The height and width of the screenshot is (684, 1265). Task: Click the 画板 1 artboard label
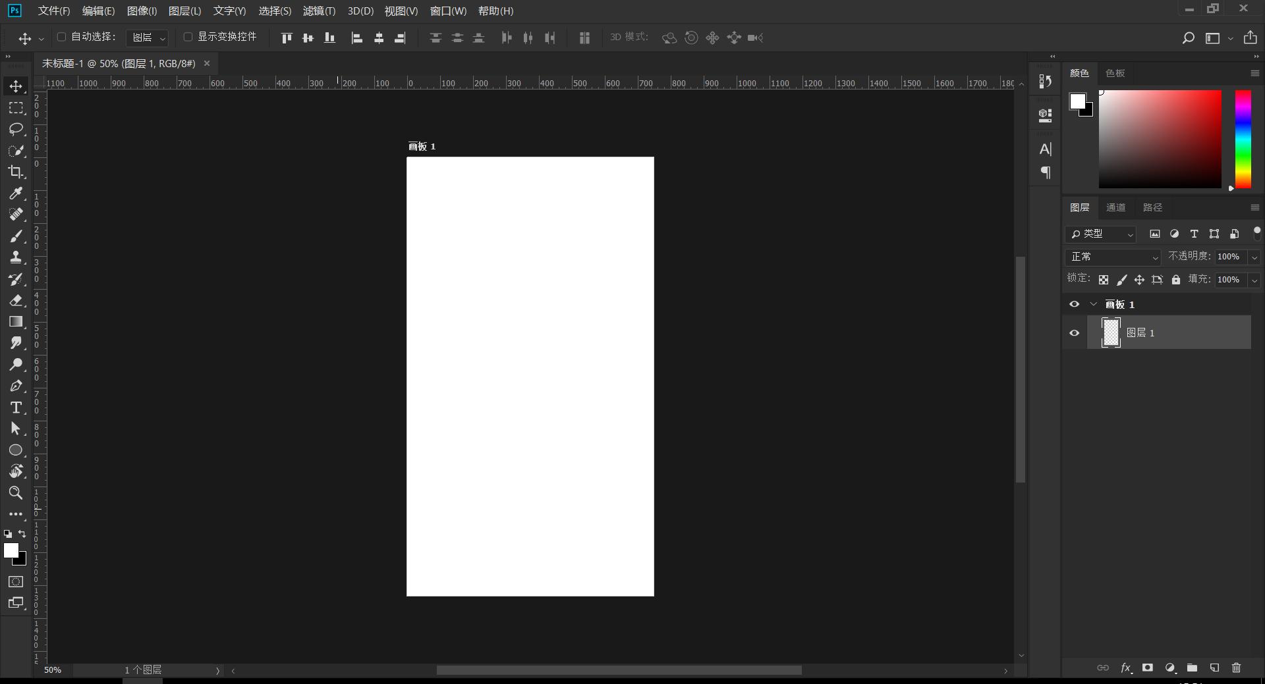(x=422, y=146)
